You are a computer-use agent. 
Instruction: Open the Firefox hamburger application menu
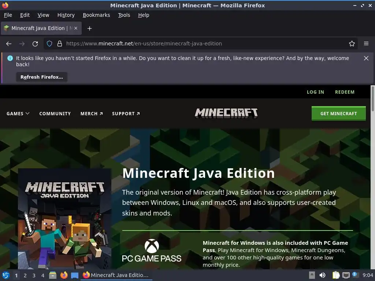(366, 44)
